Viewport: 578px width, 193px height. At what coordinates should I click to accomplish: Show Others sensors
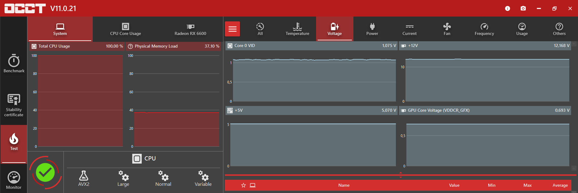(x=559, y=29)
